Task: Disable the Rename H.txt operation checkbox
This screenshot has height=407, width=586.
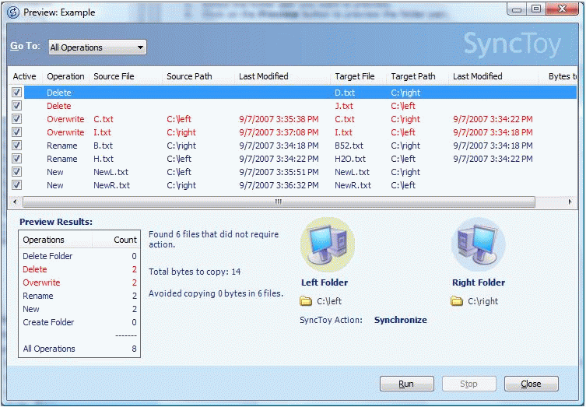Action: pyautogui.click(x=16, y=159)
